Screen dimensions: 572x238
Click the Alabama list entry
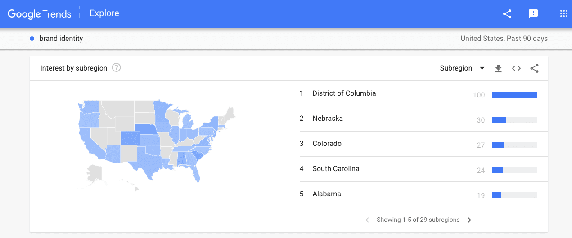pyautogui.click(x=327, y=194)
